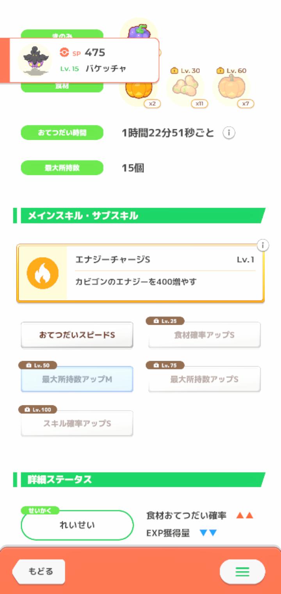Tap the おてつだい時間 green label

point(62,133)
